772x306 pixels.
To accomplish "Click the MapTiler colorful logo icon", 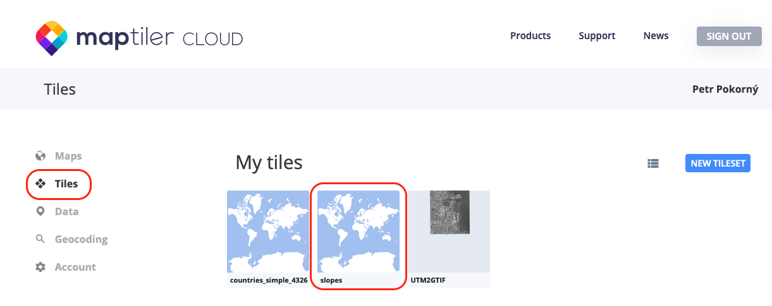I will coord(51,37).
